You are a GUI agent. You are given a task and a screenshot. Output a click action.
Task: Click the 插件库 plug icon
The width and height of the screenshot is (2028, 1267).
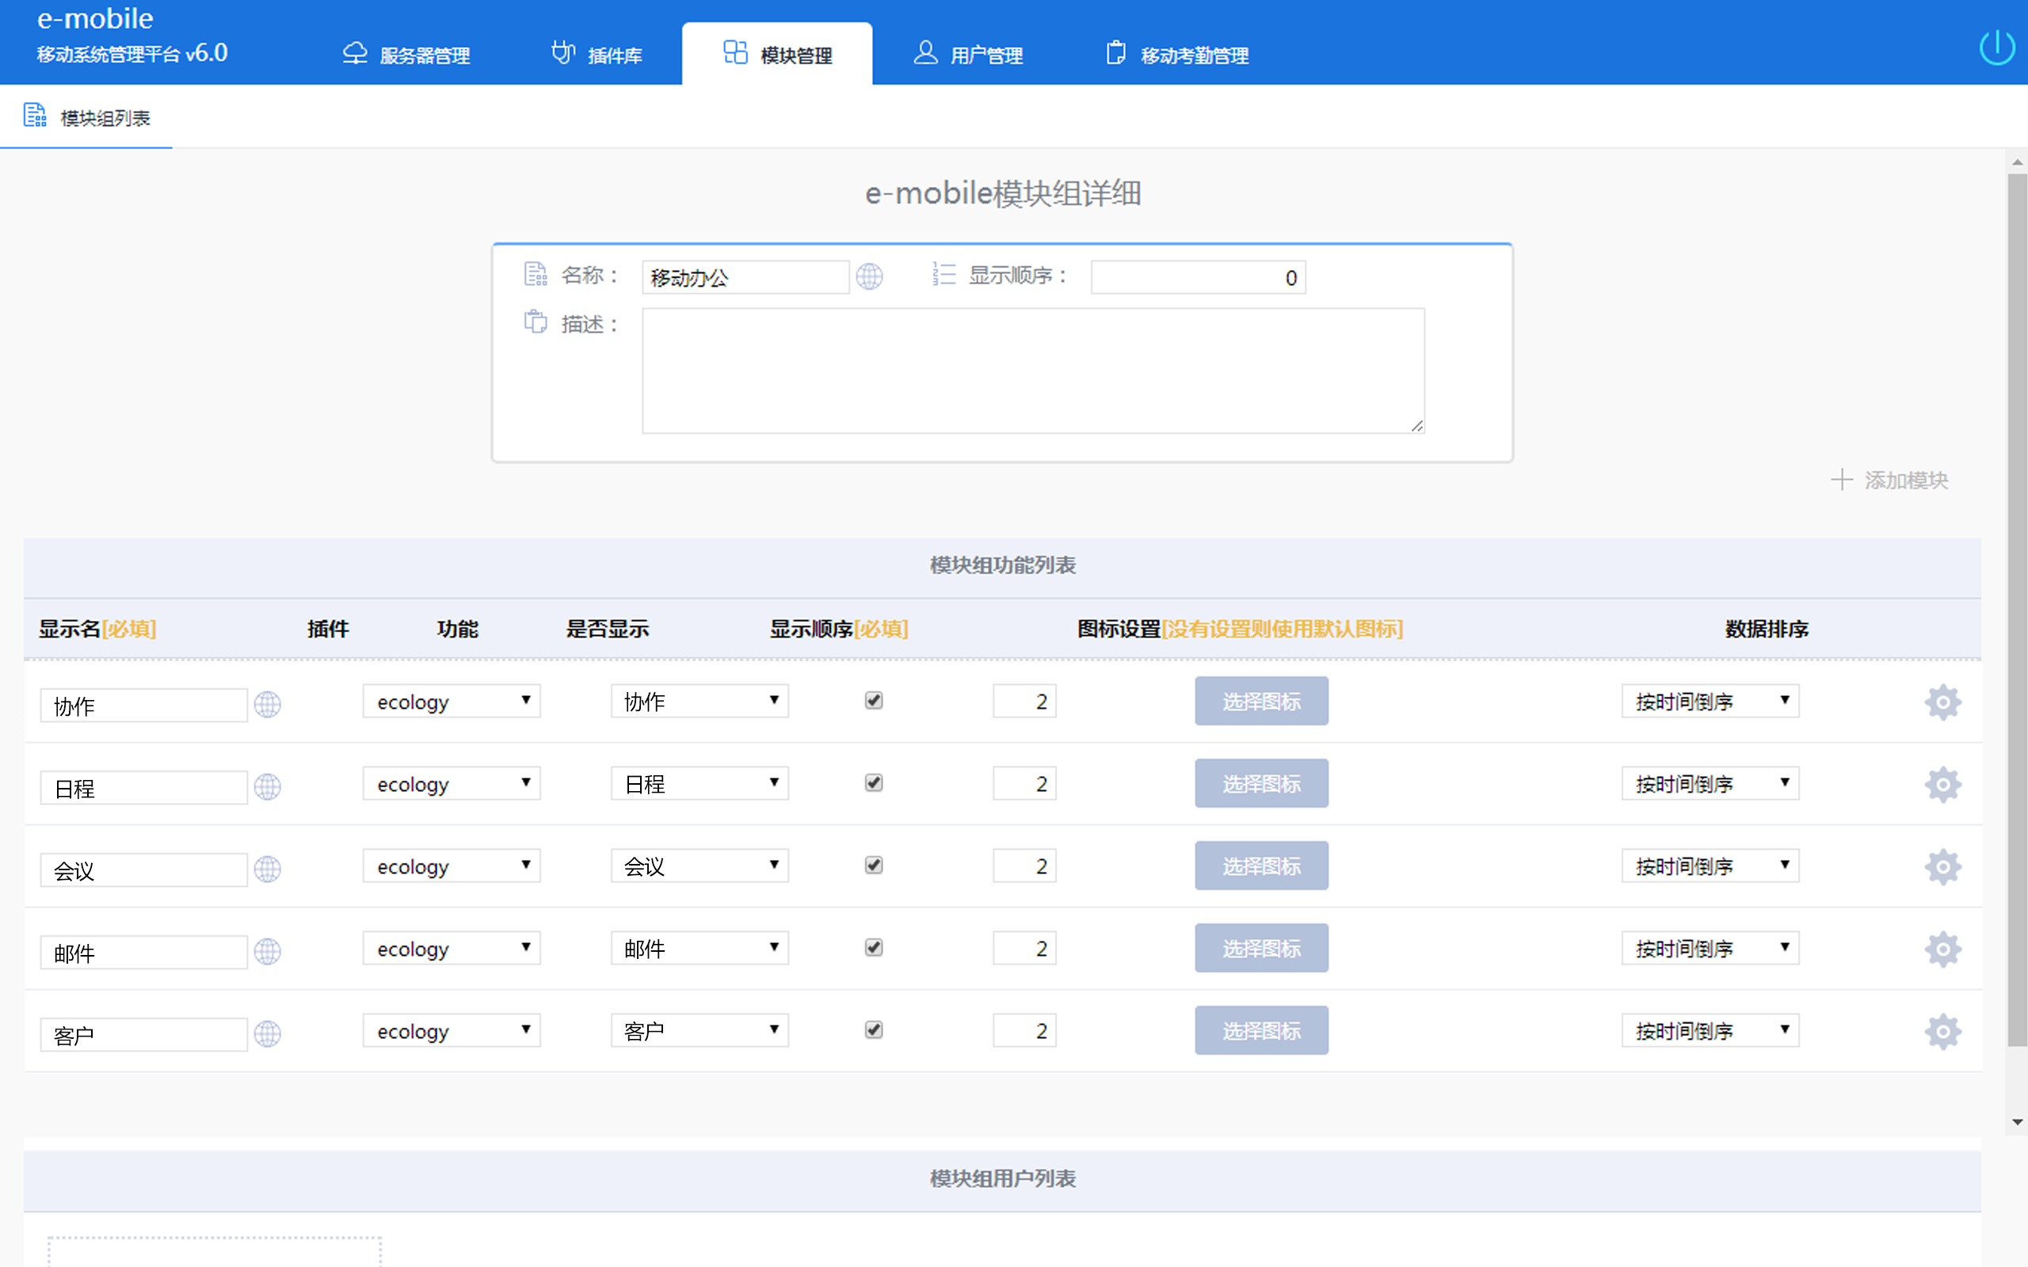pos(563,53)
